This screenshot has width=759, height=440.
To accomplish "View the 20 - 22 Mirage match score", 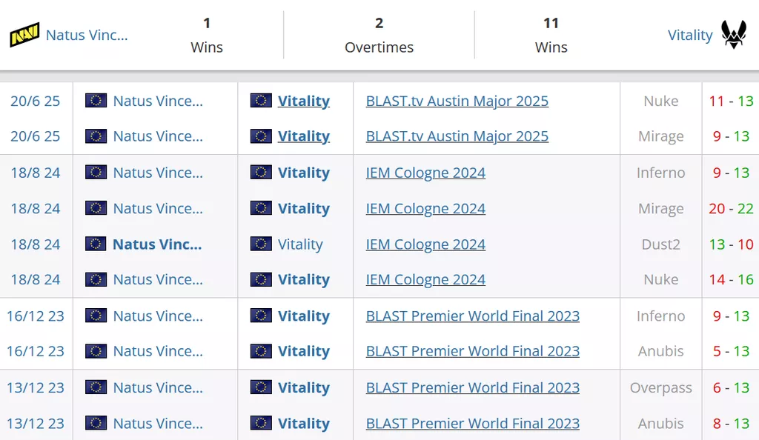I will (x=730, y=208).
